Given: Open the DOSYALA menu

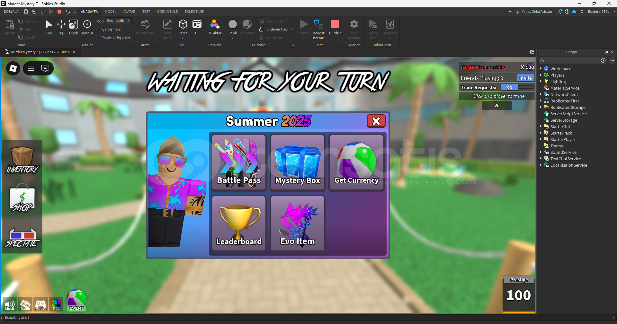Looking at the screenshot, I should tap(11, 12).
